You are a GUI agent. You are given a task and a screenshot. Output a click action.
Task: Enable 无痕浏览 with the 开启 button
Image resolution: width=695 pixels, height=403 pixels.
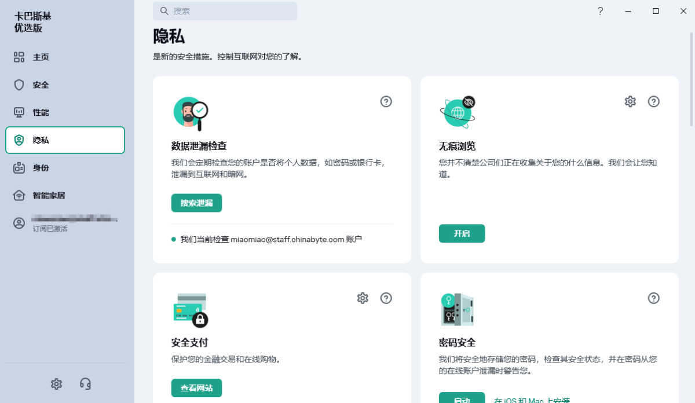point(462,233)
